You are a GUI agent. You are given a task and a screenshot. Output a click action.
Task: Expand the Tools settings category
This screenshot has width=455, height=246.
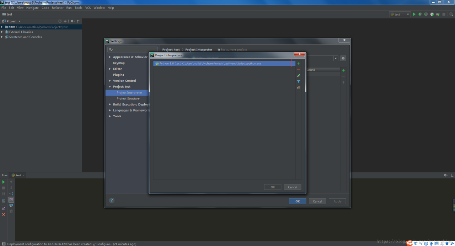coord(110,116)
